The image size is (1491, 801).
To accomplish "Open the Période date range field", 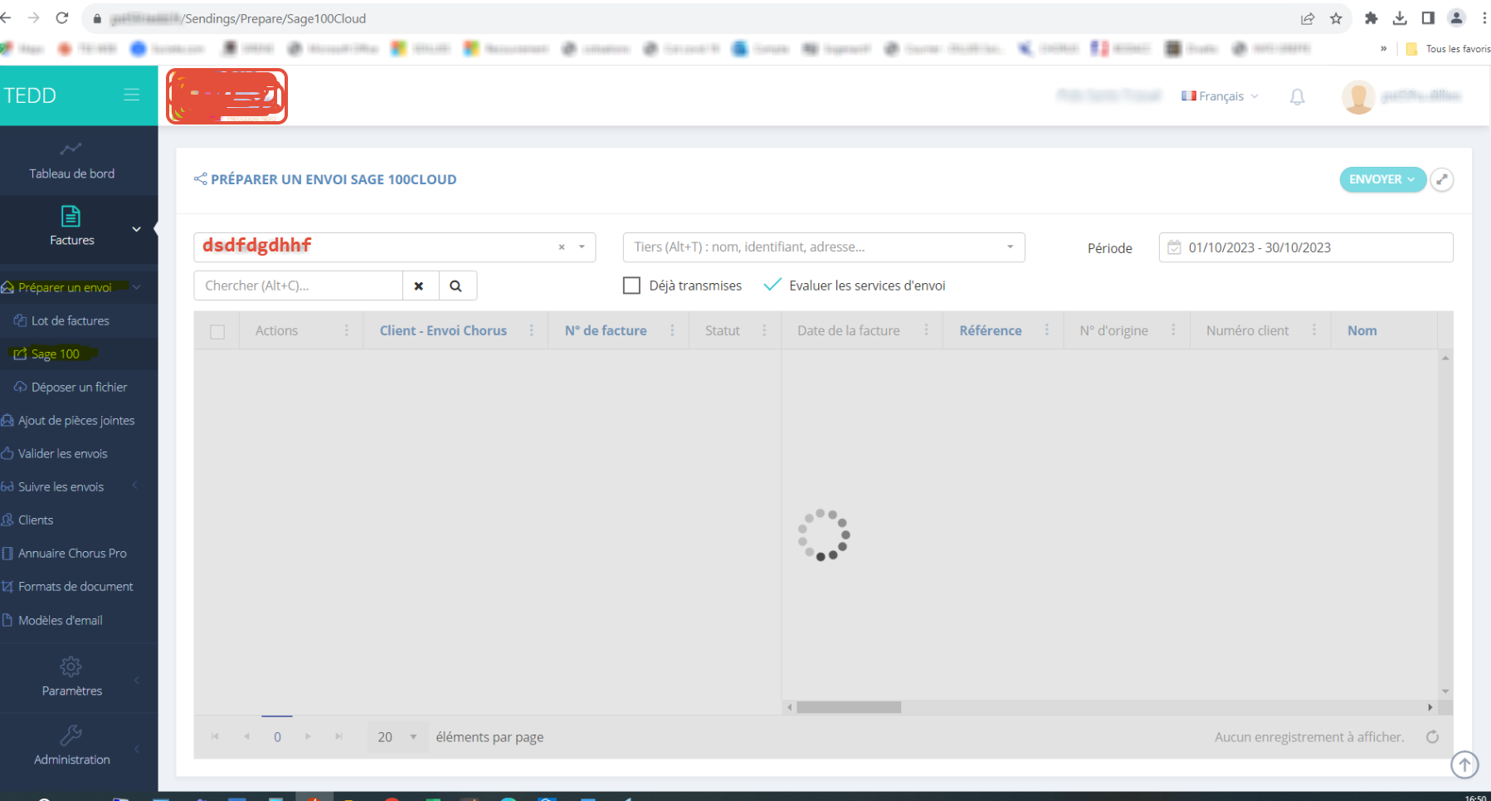I will click(x=1306, y=247).
